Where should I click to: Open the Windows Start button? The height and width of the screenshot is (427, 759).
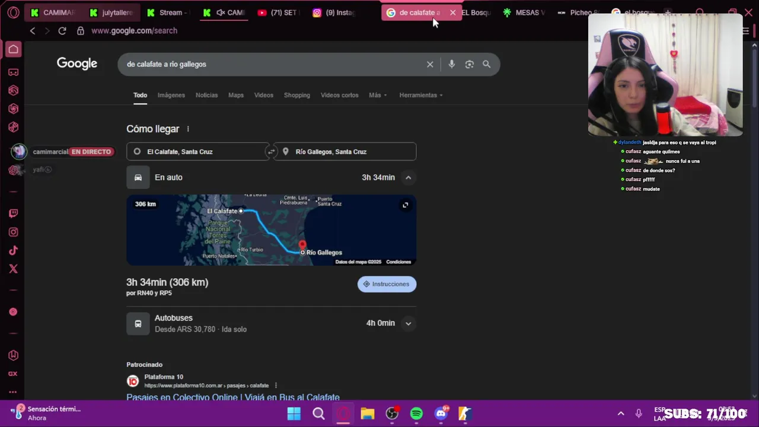coord(294,413)
